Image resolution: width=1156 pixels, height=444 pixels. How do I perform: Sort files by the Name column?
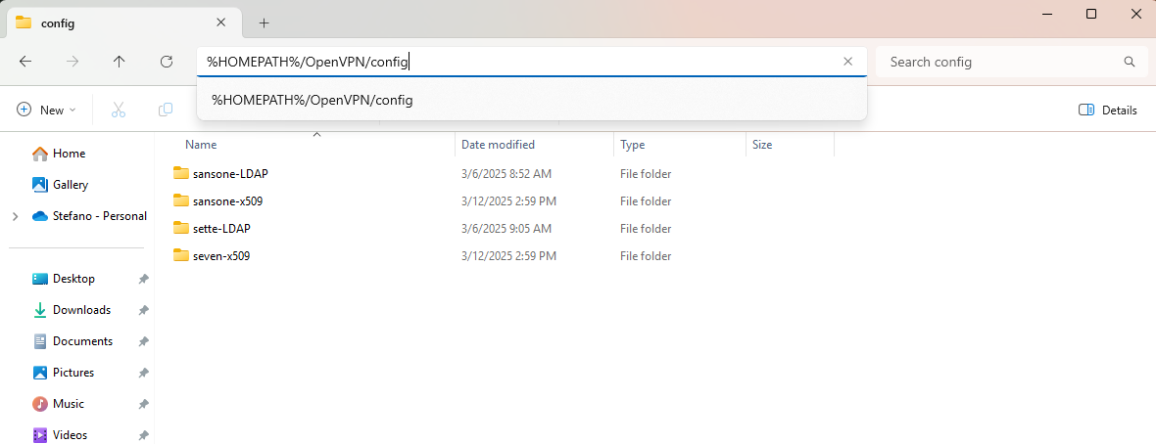201,145
